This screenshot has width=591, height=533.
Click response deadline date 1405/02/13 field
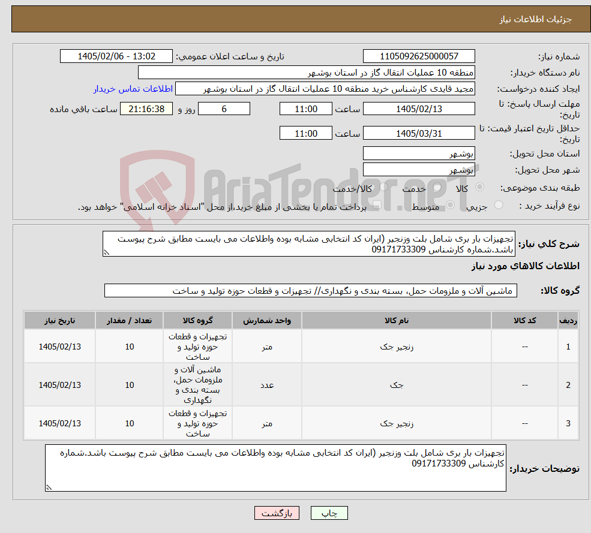pyautogui.click(x=419, y=109)
